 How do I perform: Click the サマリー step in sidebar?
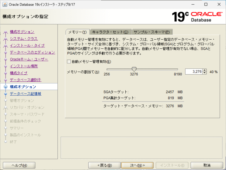16,128
